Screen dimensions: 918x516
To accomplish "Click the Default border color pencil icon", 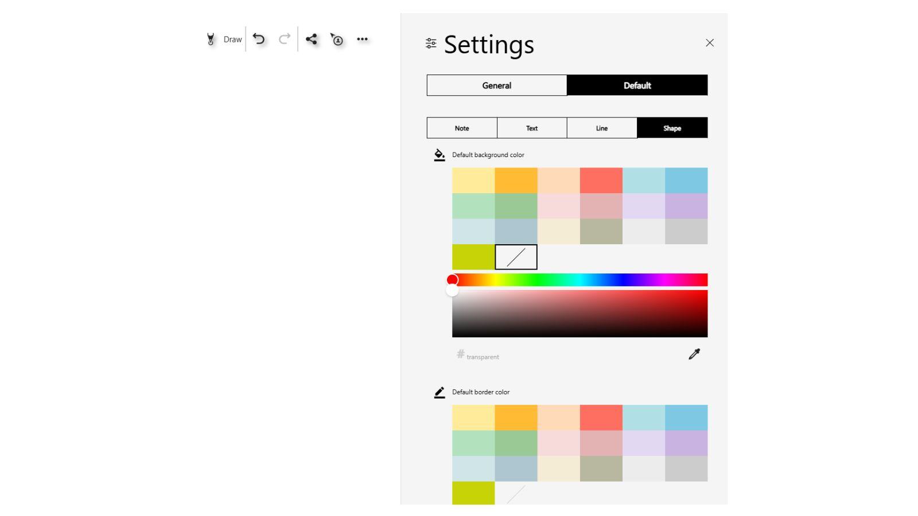I will (x=439, y=391).
